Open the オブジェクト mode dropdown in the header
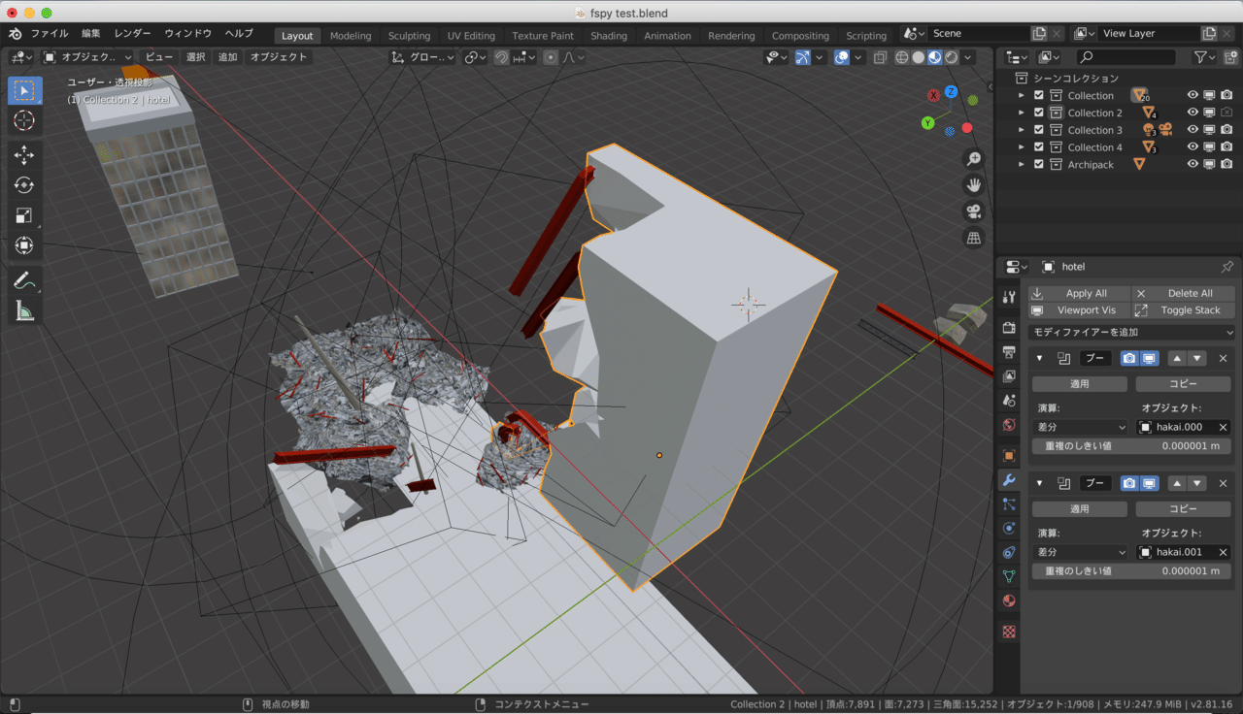 click(89, 57)
